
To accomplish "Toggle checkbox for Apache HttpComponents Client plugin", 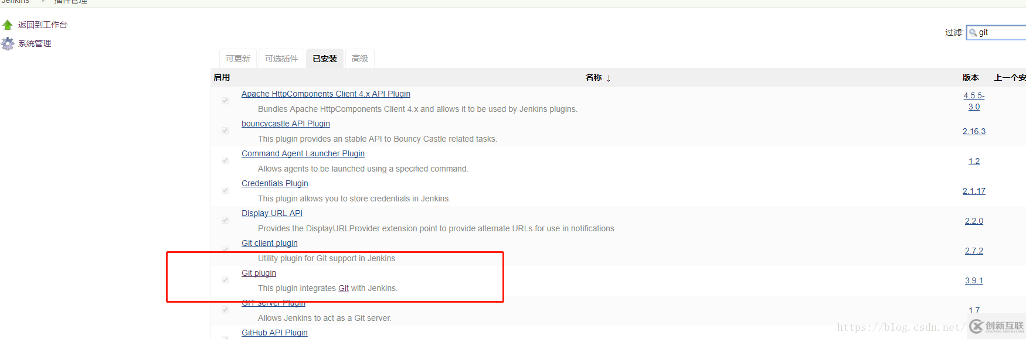I will (225, 101).
